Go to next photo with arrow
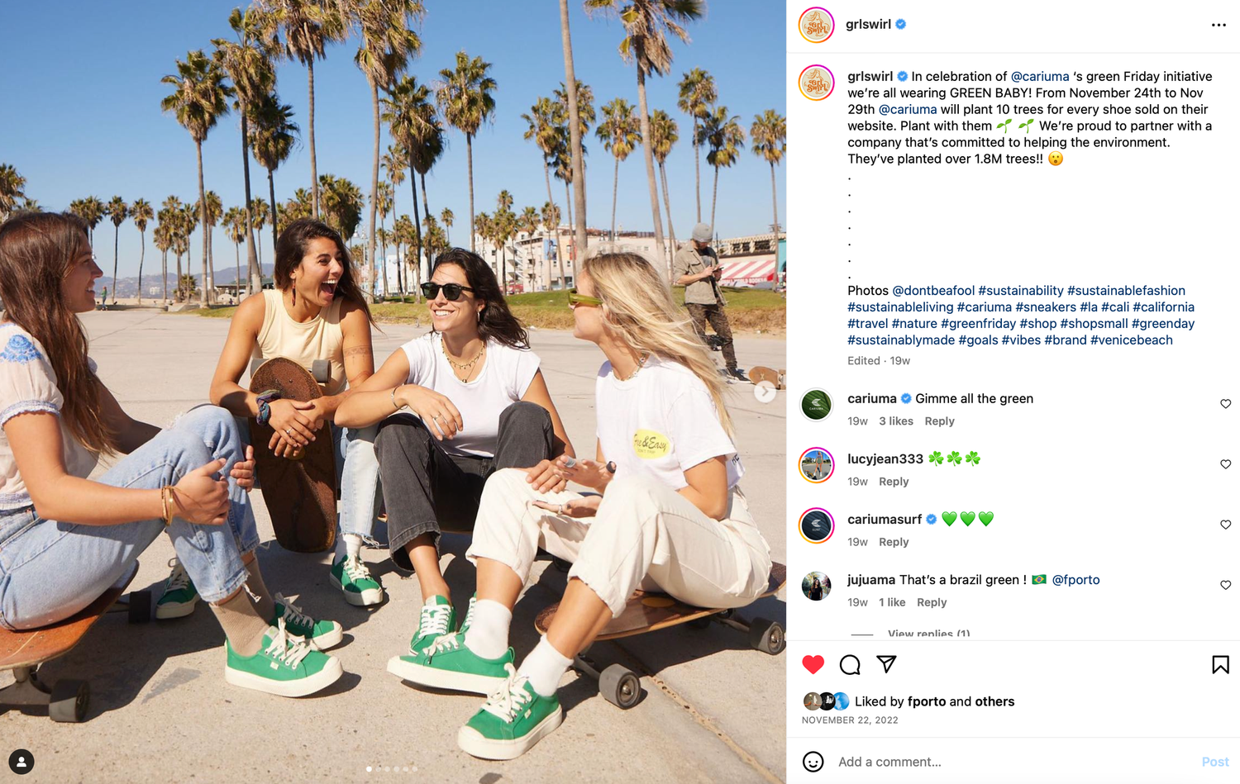 point(765,392)
